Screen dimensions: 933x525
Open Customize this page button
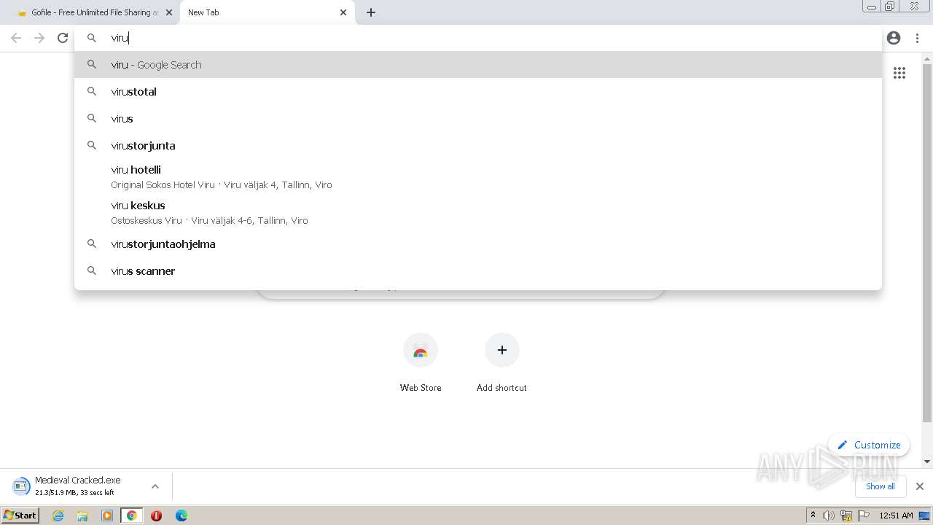(869, 445)
